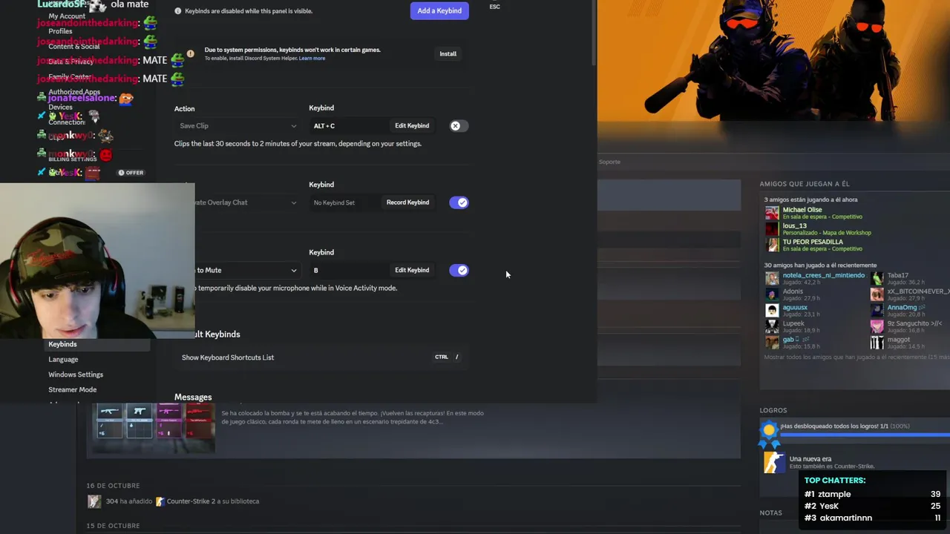Click the Steam achievements progress bar
Viewport: 950px width, 534px height.
[865, 435]
